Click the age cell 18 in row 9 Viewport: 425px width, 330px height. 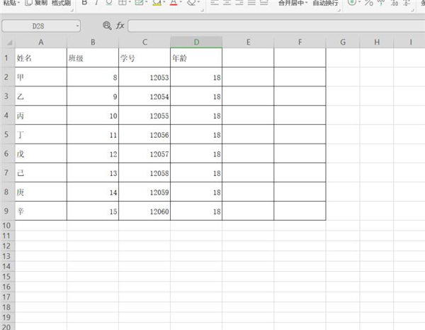pyautogui.click(x=196, y=211)
